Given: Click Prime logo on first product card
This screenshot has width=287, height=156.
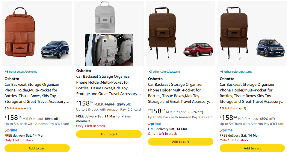Looking at the screenshot, I should pos(11,130).
